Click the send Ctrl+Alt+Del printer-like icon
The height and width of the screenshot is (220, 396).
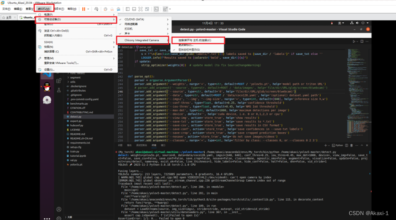click(x=96, y=9)
